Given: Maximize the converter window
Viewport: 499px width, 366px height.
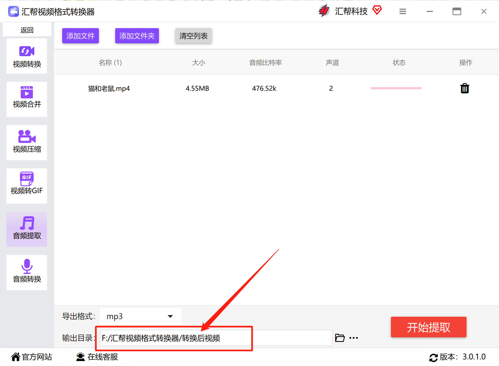Looking at the screenshot, I should (457, 11).
